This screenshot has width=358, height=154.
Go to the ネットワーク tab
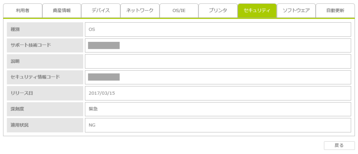point(140,10)
